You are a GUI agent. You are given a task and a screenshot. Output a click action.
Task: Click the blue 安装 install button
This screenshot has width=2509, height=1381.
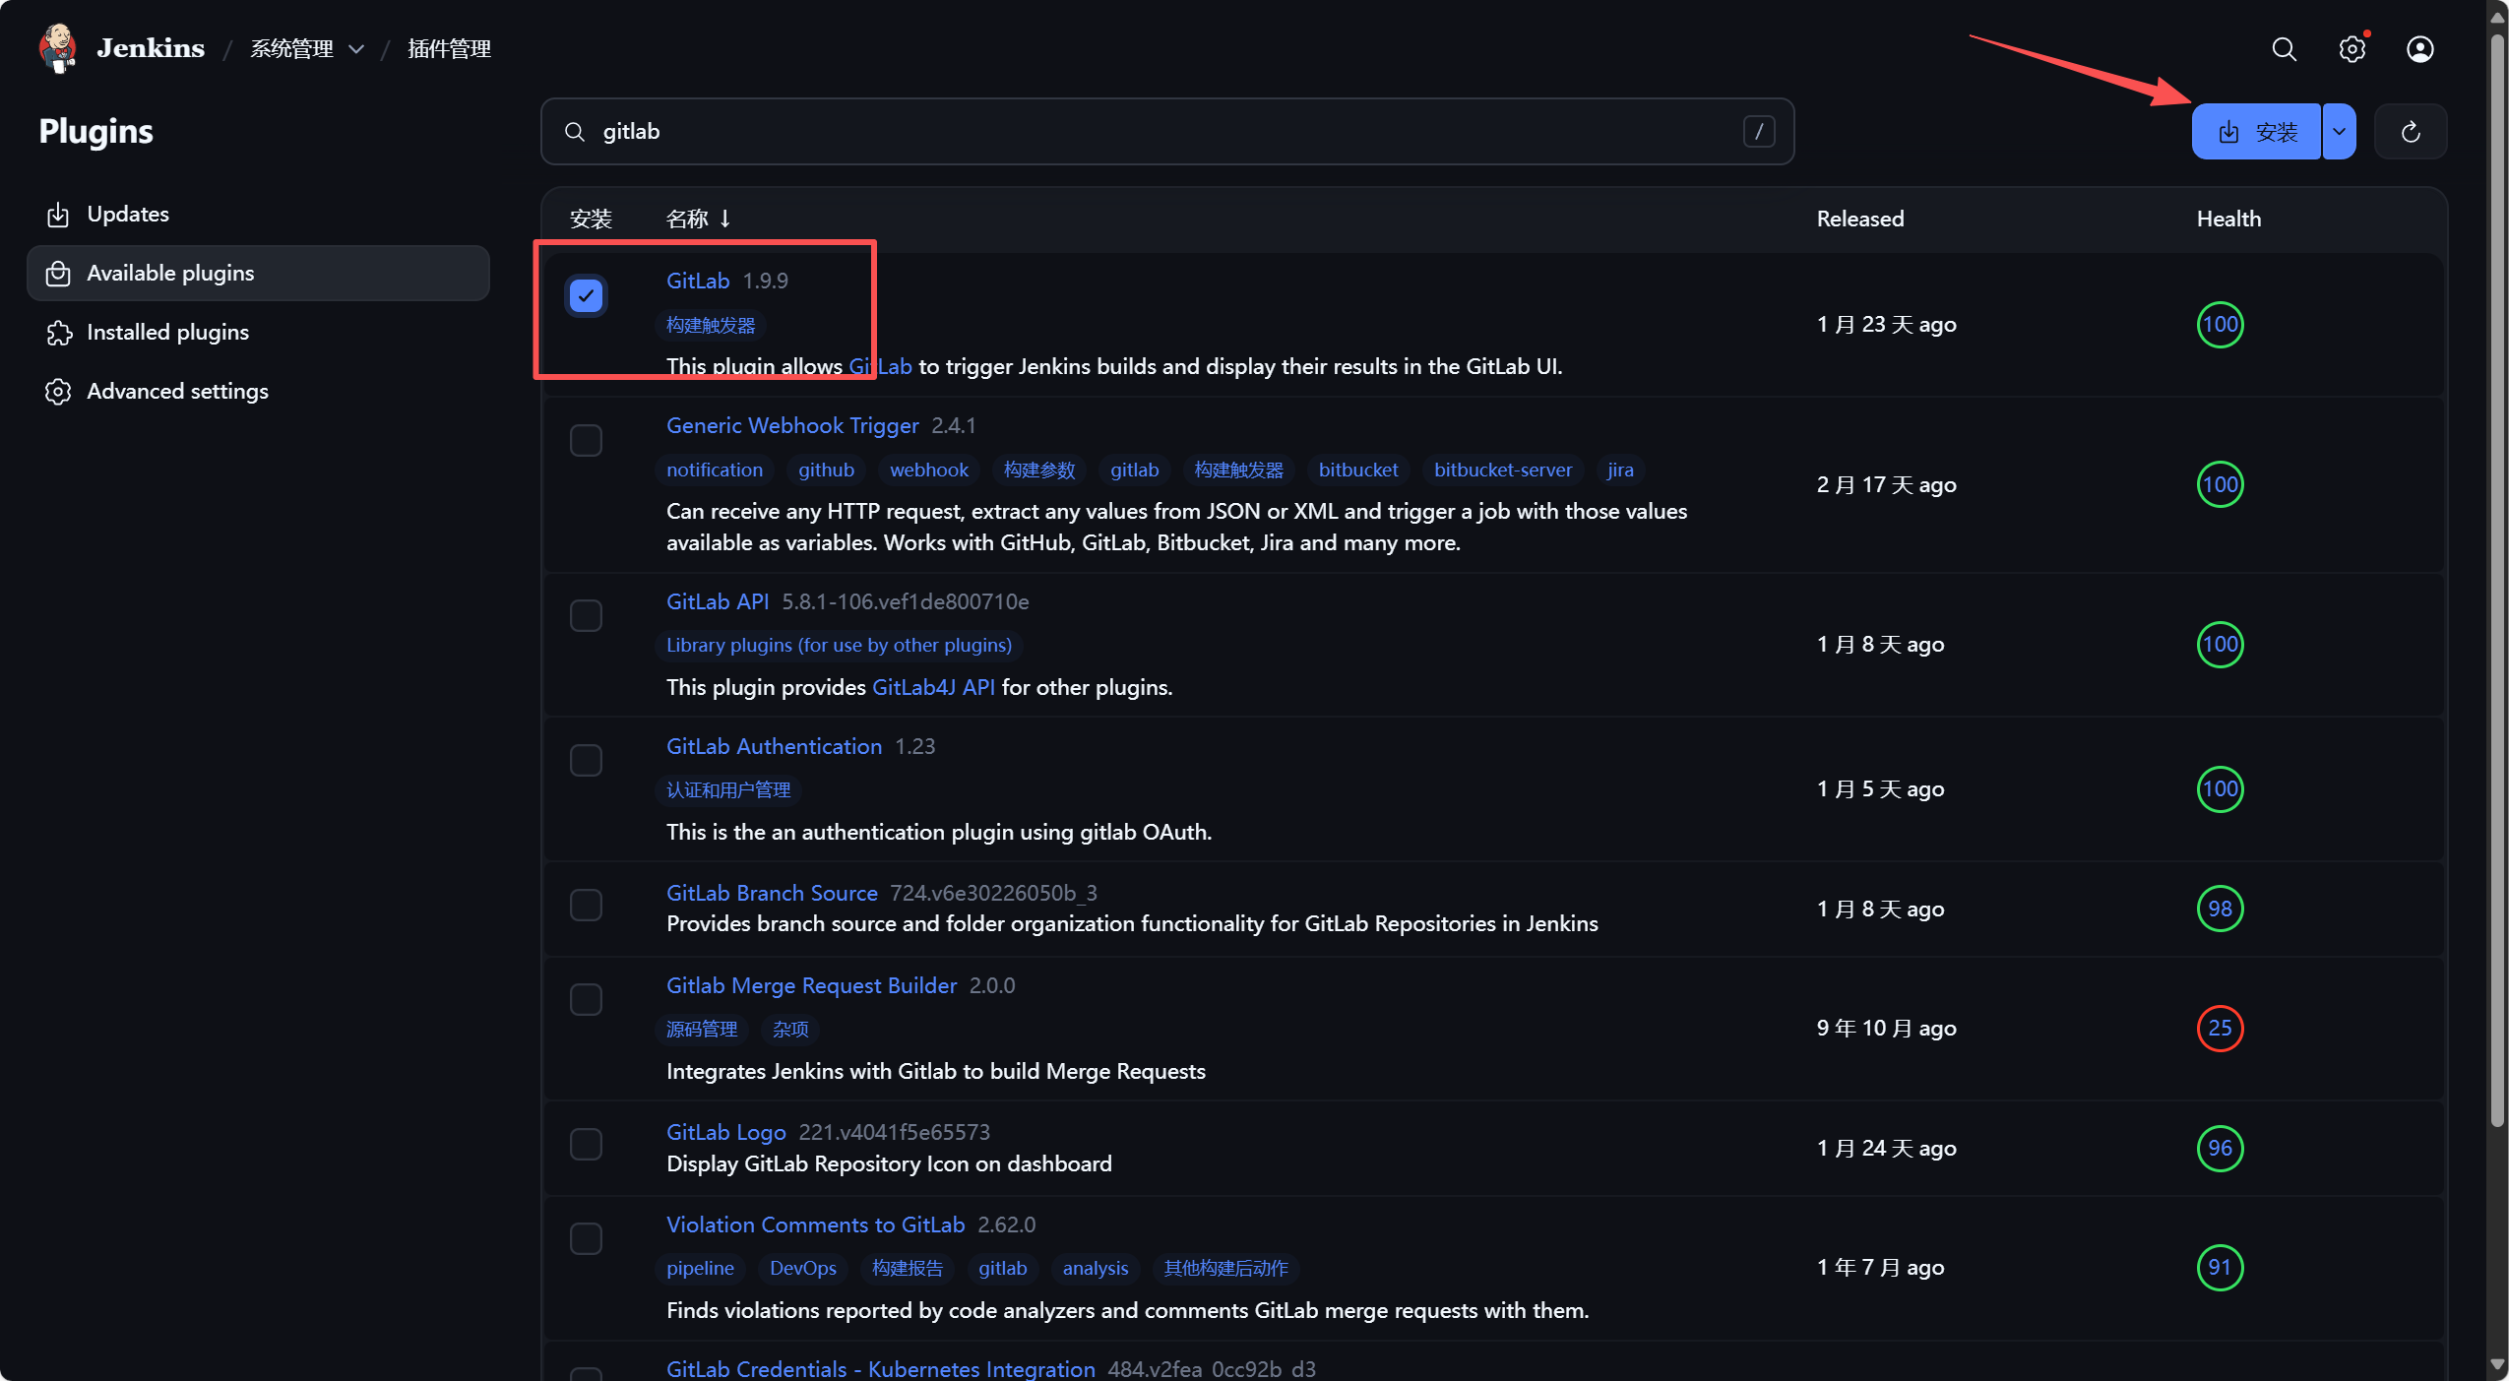[x=2255, y=132]
